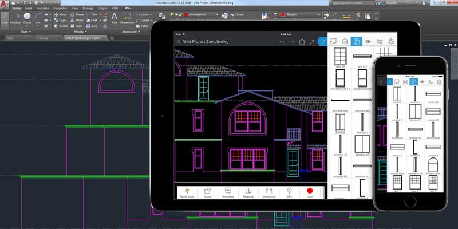458x229 pixels.
Task: Select the Arc tool
Action: coord(38,18)
